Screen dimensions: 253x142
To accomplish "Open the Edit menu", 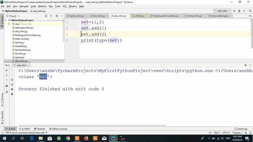I will (9, 6).
